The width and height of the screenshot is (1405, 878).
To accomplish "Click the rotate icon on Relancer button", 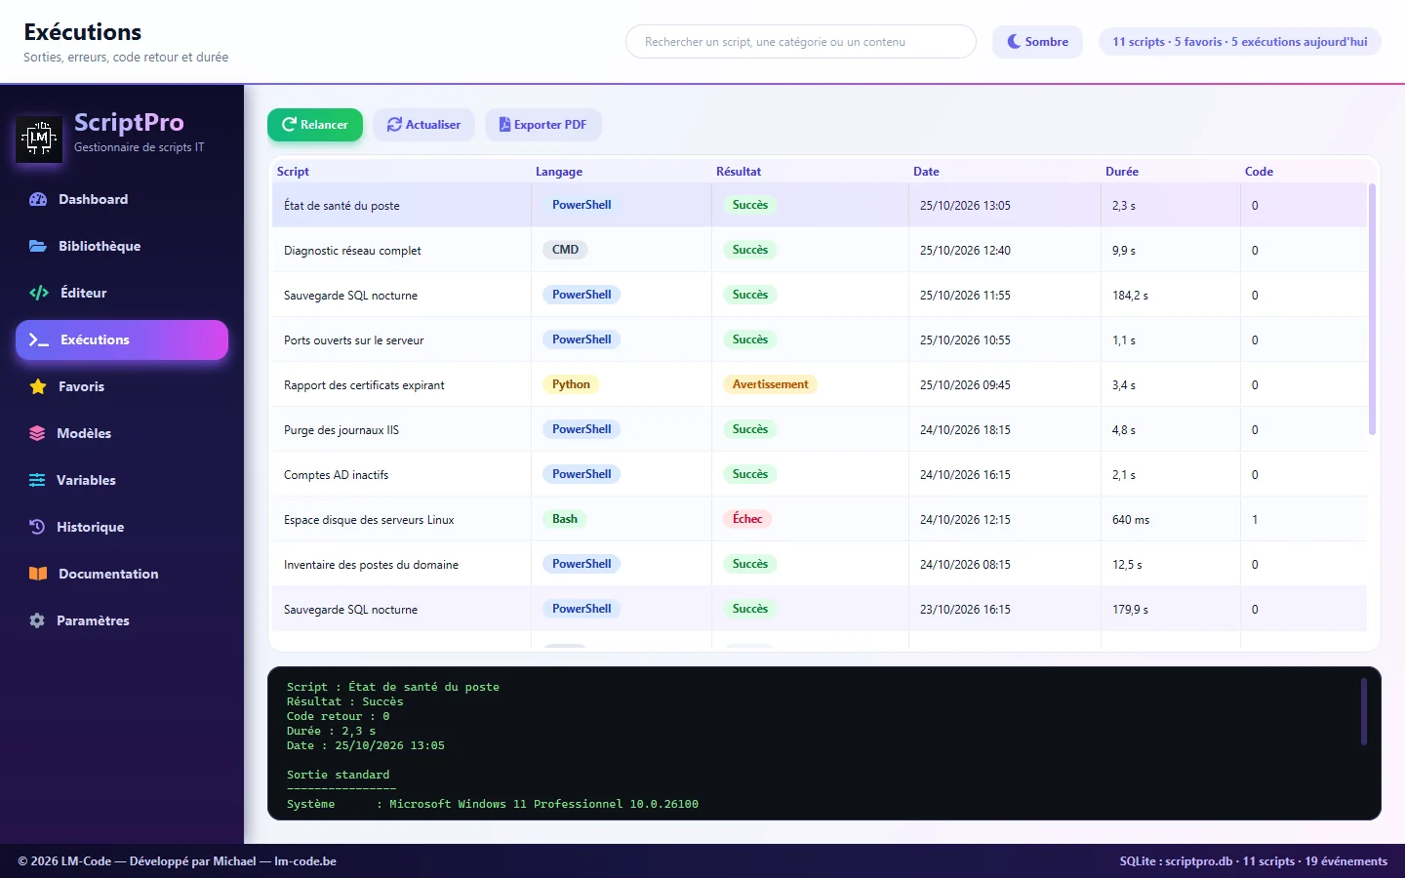I will coord(289,125).
